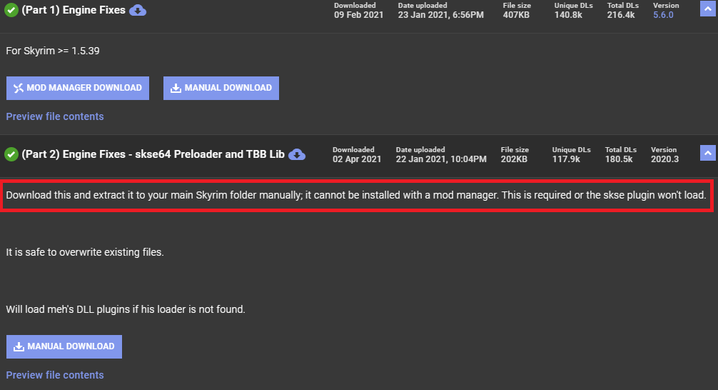Click Part 1 upload date 23 Jan 2021, 6:56PM
The image size is (718, 390).
440,15
